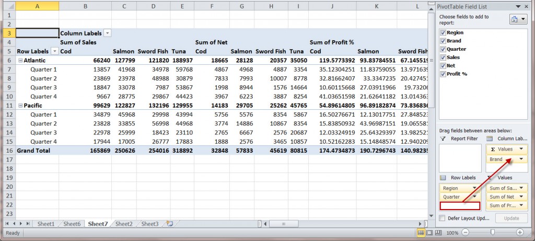Click the zoom out minus button

point(466,233)
